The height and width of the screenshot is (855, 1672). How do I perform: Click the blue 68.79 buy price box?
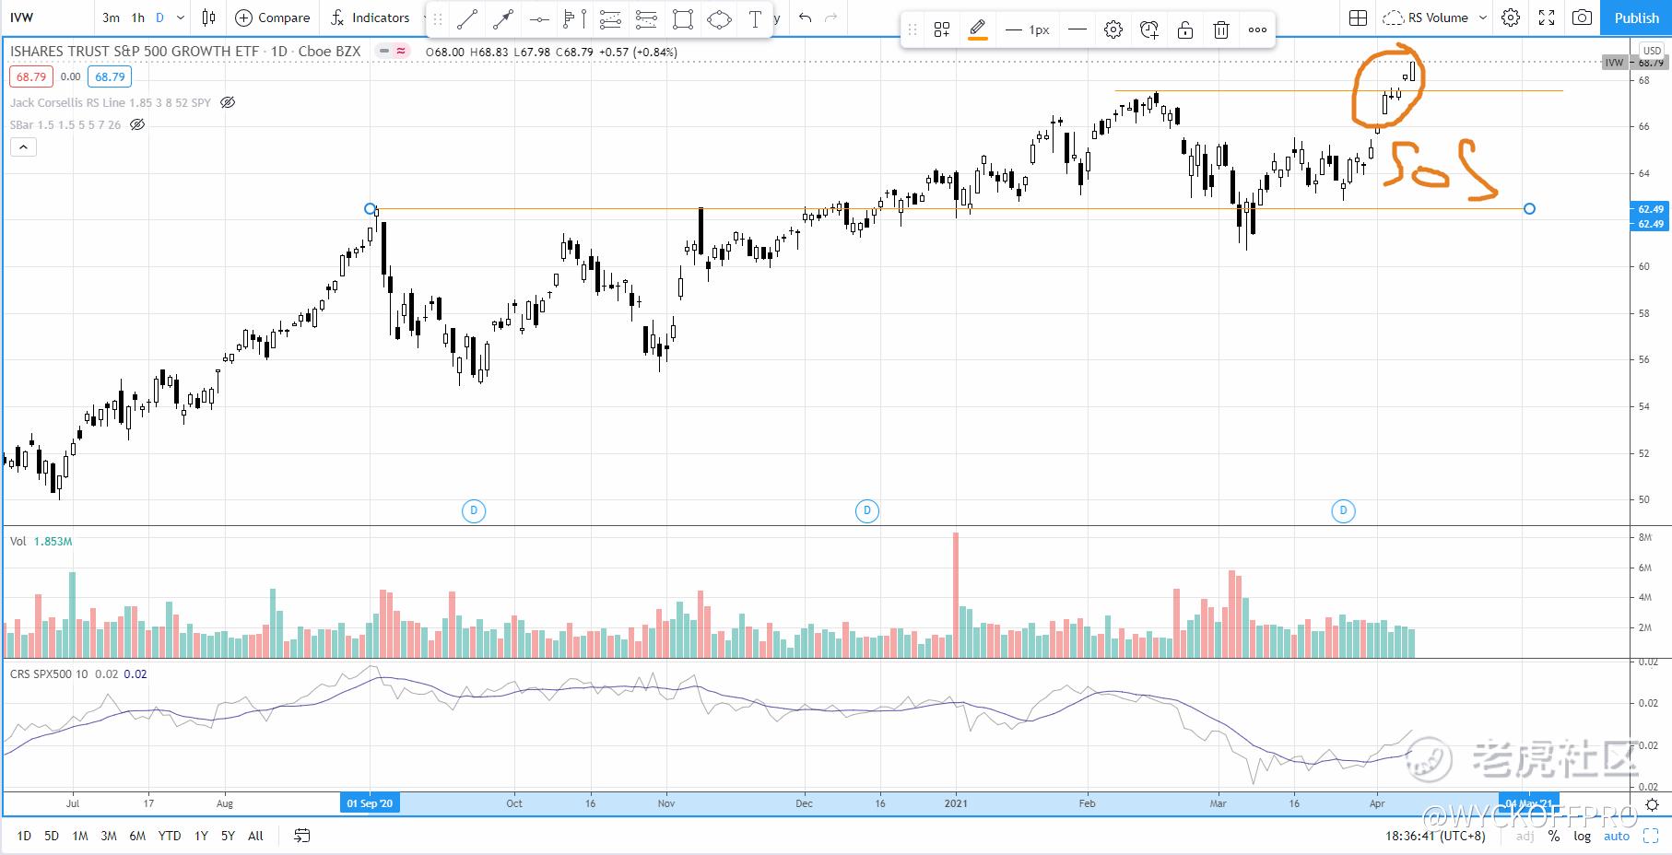pos(110,77)
